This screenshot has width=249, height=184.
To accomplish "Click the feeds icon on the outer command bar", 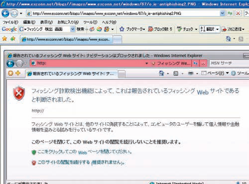I will tap(241, 39).
